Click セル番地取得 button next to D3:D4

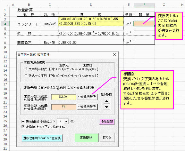pos(87,97)
